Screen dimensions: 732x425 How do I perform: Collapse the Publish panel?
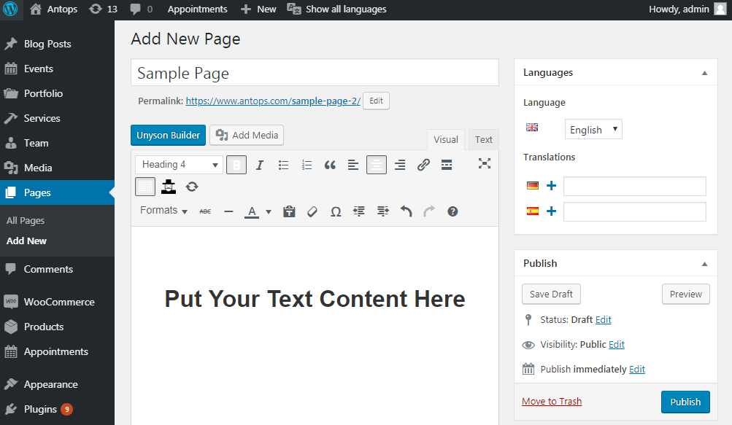(704, 264)
